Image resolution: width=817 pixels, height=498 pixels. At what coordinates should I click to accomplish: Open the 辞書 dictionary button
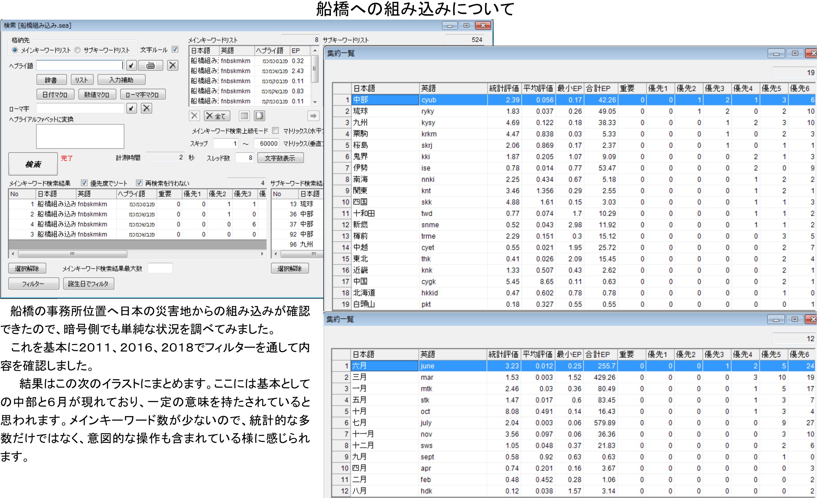click(x=51, y=80)
